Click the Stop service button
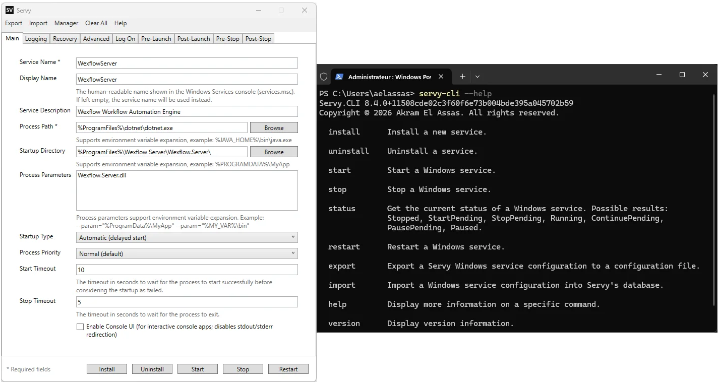 click(243, 369)
